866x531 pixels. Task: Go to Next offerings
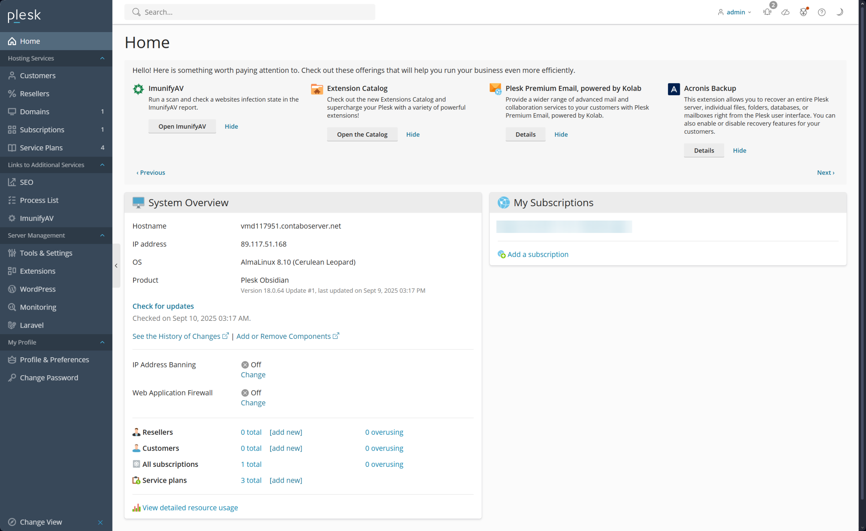click(x=826, y=173)
